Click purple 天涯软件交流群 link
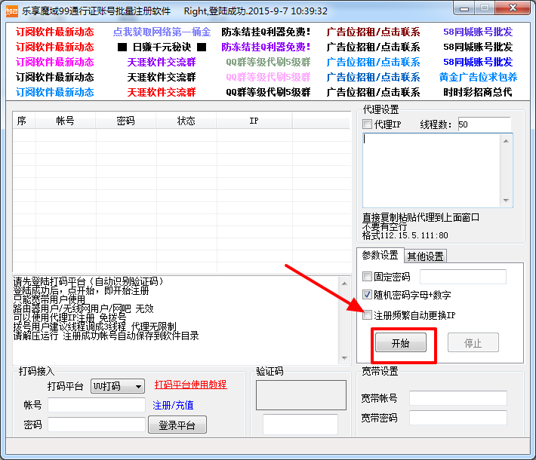 [162, 62]
